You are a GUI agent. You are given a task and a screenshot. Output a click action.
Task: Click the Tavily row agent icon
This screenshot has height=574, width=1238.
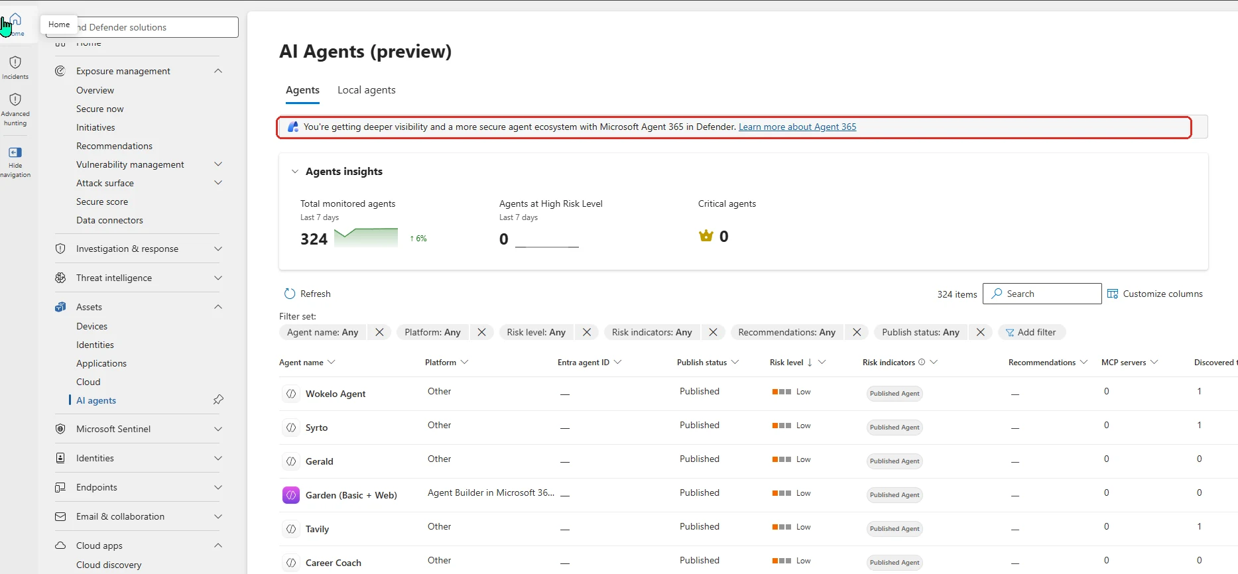tap(291, 529)
